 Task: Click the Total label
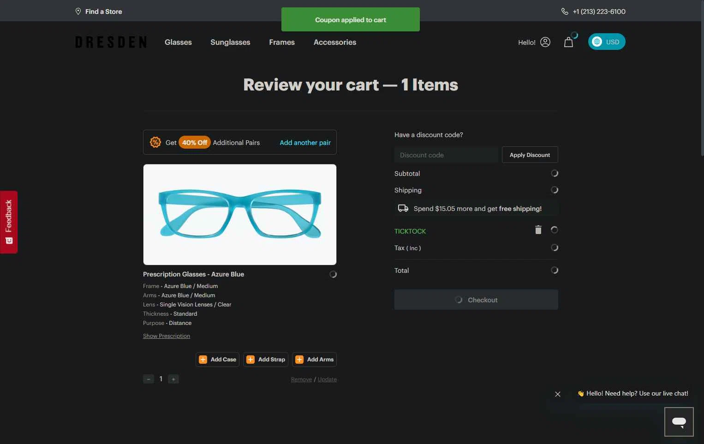point(401,270)
